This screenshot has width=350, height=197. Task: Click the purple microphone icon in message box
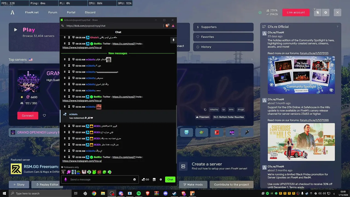pyautogui.click(x=65, y=179)
